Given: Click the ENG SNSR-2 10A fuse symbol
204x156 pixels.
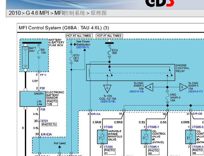Looking at the screenshot, I should (167, 97).
